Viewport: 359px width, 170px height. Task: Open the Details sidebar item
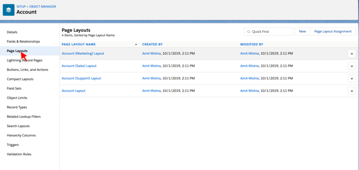[12, 32]
